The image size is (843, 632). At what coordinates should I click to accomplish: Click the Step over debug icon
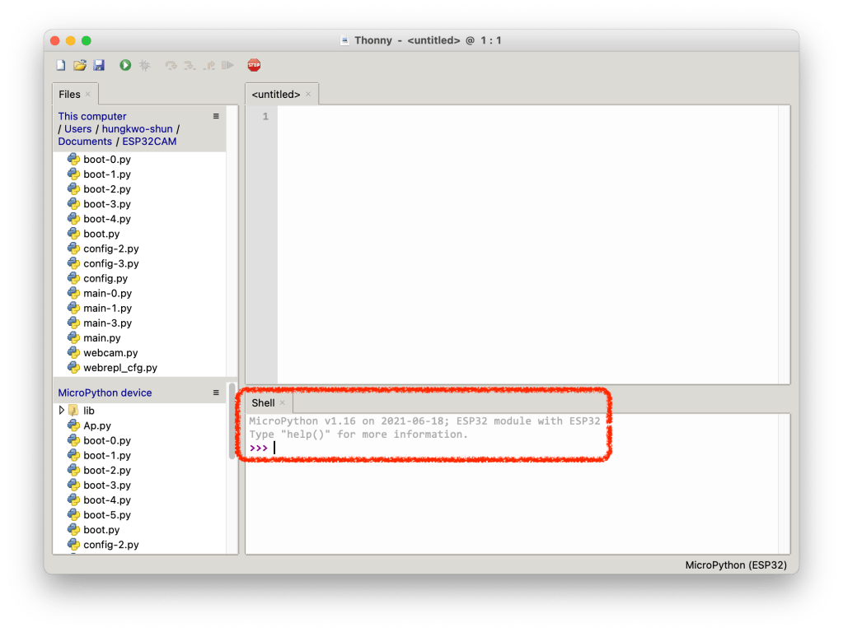pyautogui.click(x=171, y=65)
